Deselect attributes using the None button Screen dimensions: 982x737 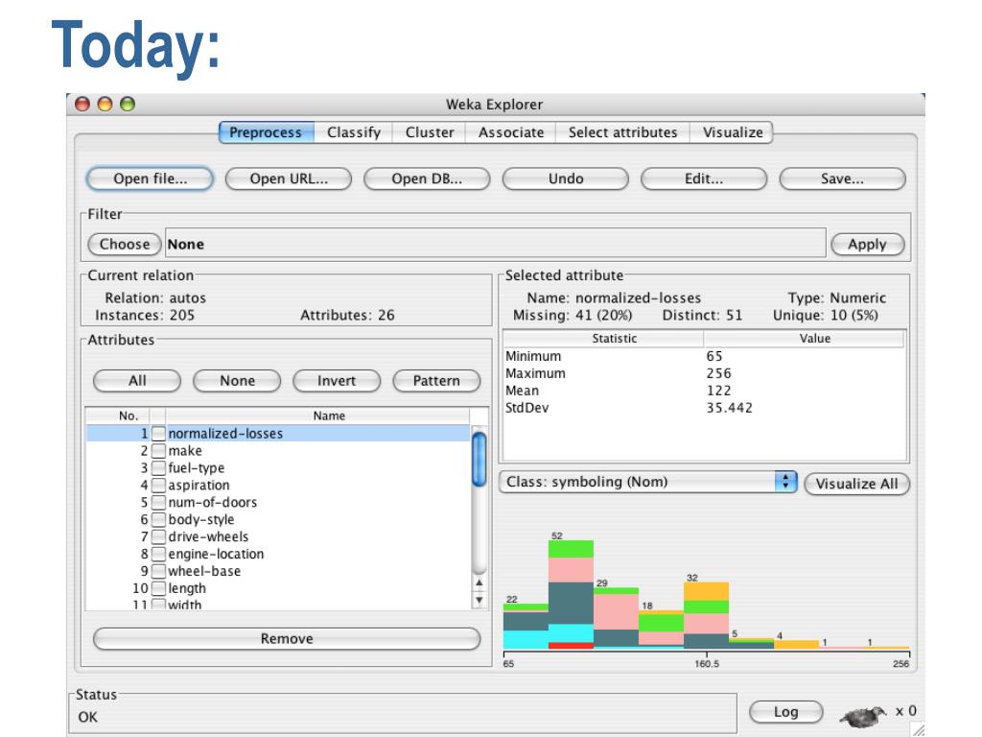pyautogui.click(x=237, y=380)
